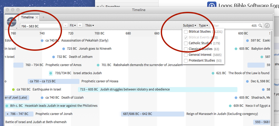Click the date range field 766 – 583 BC

point(40,26)
